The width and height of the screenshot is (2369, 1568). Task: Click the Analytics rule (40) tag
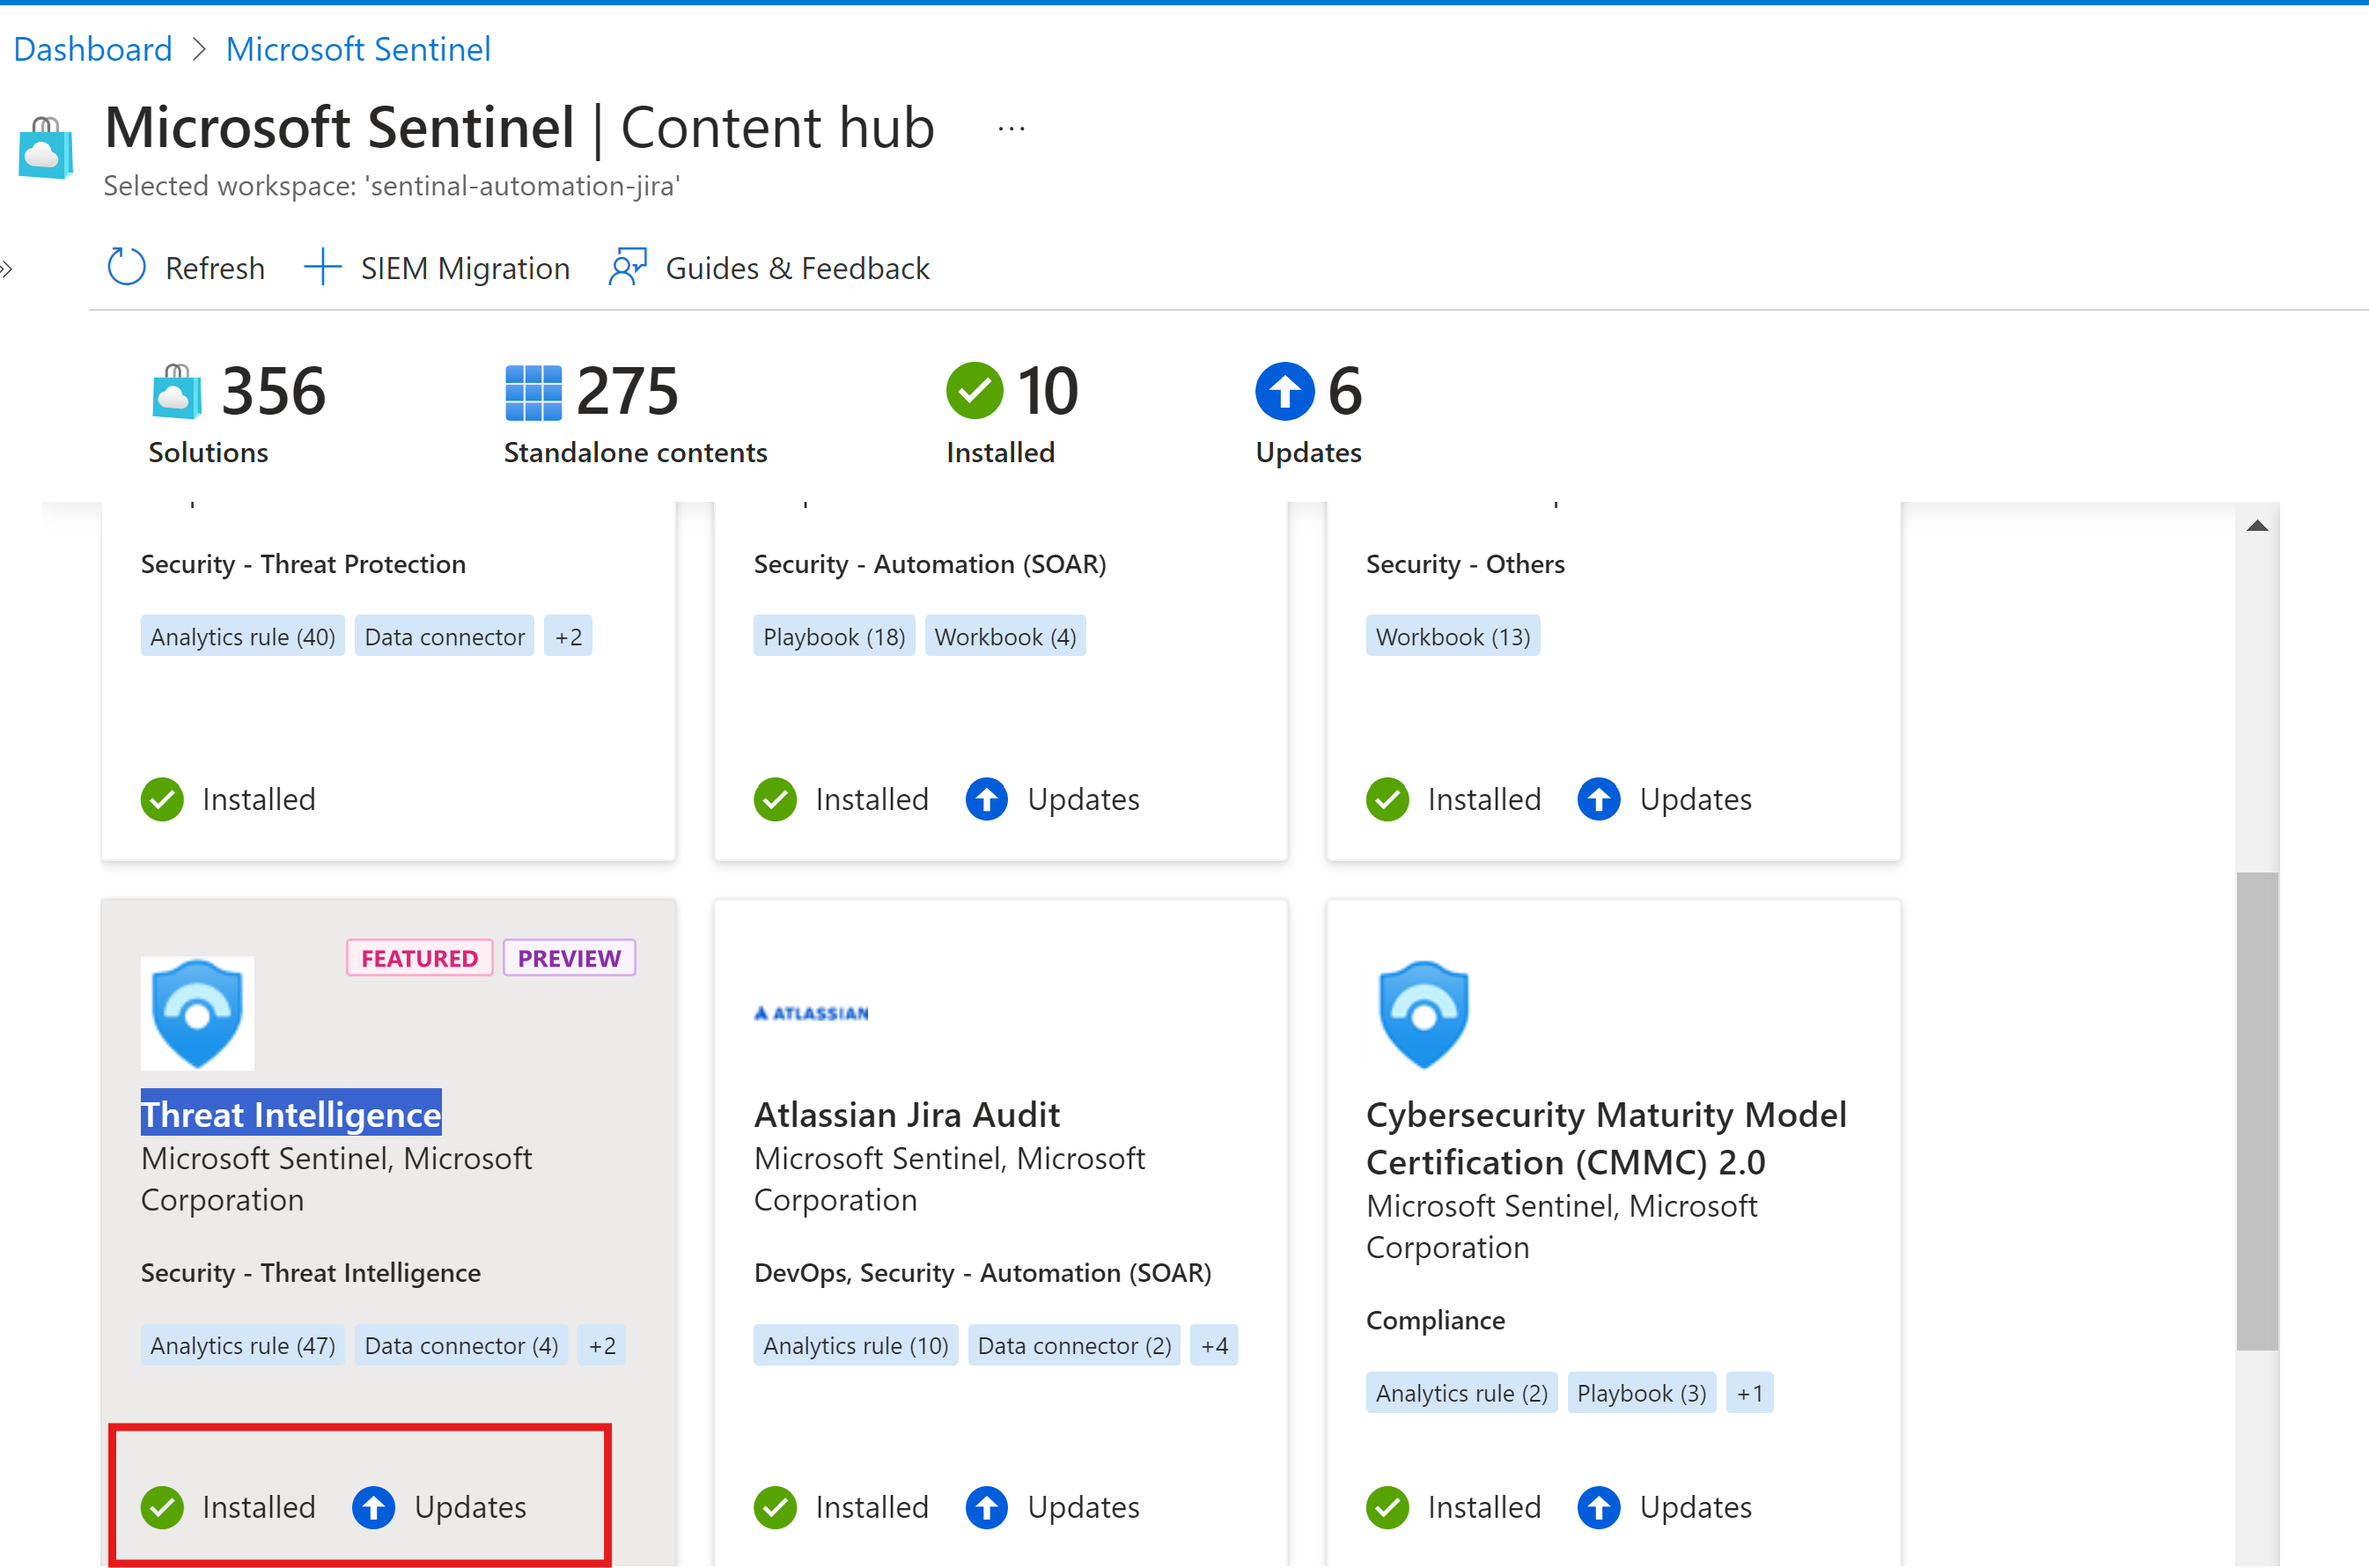242,636
